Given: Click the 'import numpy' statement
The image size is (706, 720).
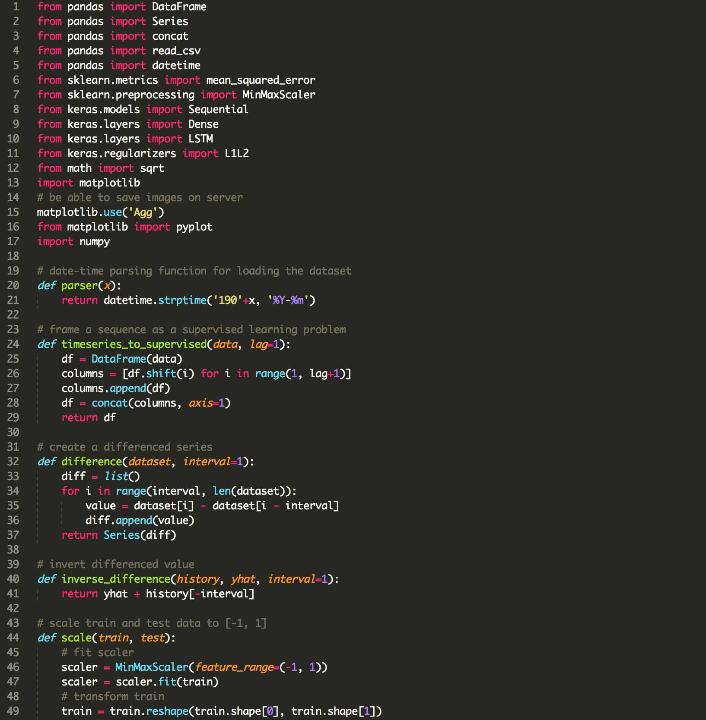Looking at the screenshot, I should tap(73, 242).
